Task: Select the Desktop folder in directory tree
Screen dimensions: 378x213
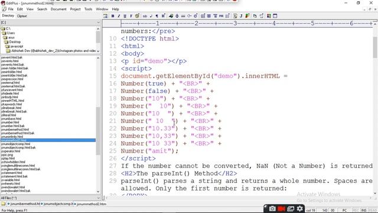Action: pos(15,42)
